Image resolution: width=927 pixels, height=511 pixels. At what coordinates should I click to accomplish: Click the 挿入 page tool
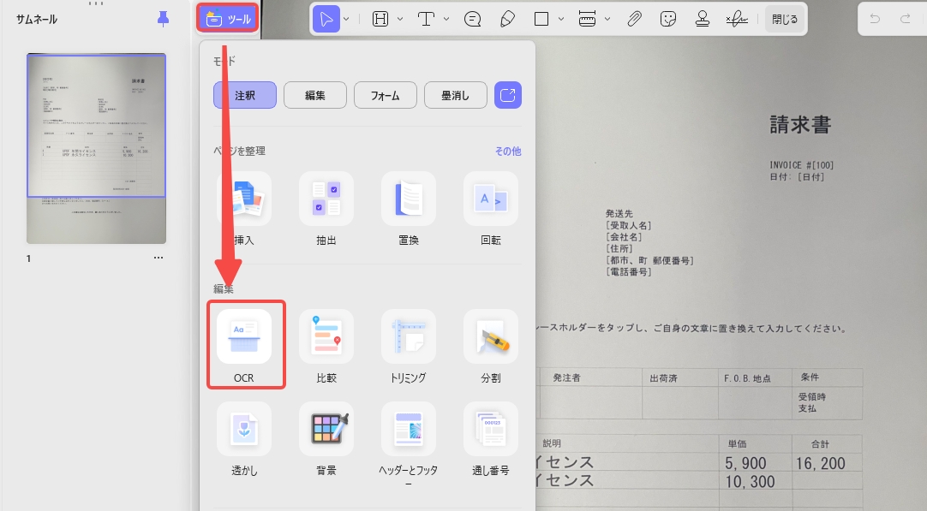coord(244,209)
